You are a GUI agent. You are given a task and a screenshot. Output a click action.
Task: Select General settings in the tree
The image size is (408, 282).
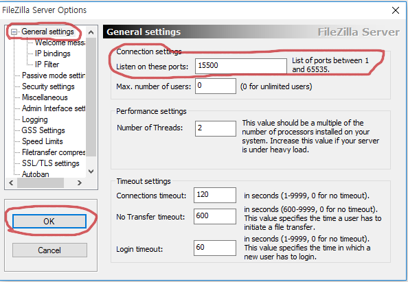47,32
